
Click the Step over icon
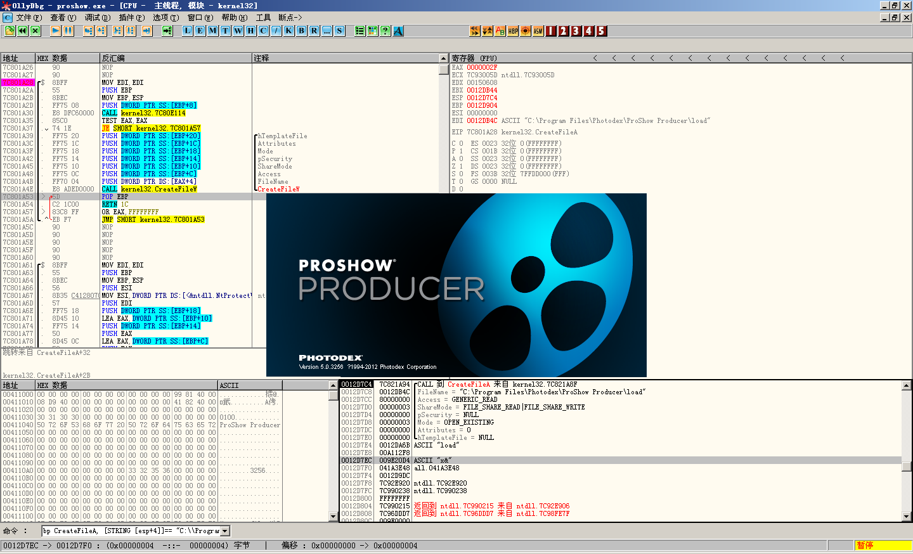(101, 30)
